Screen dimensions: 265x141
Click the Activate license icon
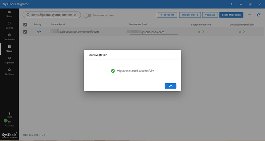point(10,122)
